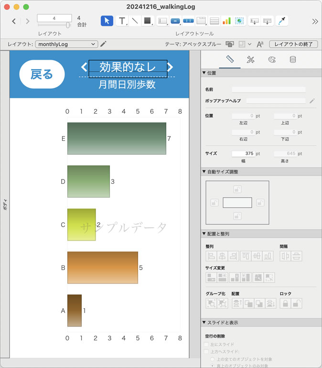Show more toolbar items via chevrons
This screenshot has height=368, width=322.
(x=315, y=21)
